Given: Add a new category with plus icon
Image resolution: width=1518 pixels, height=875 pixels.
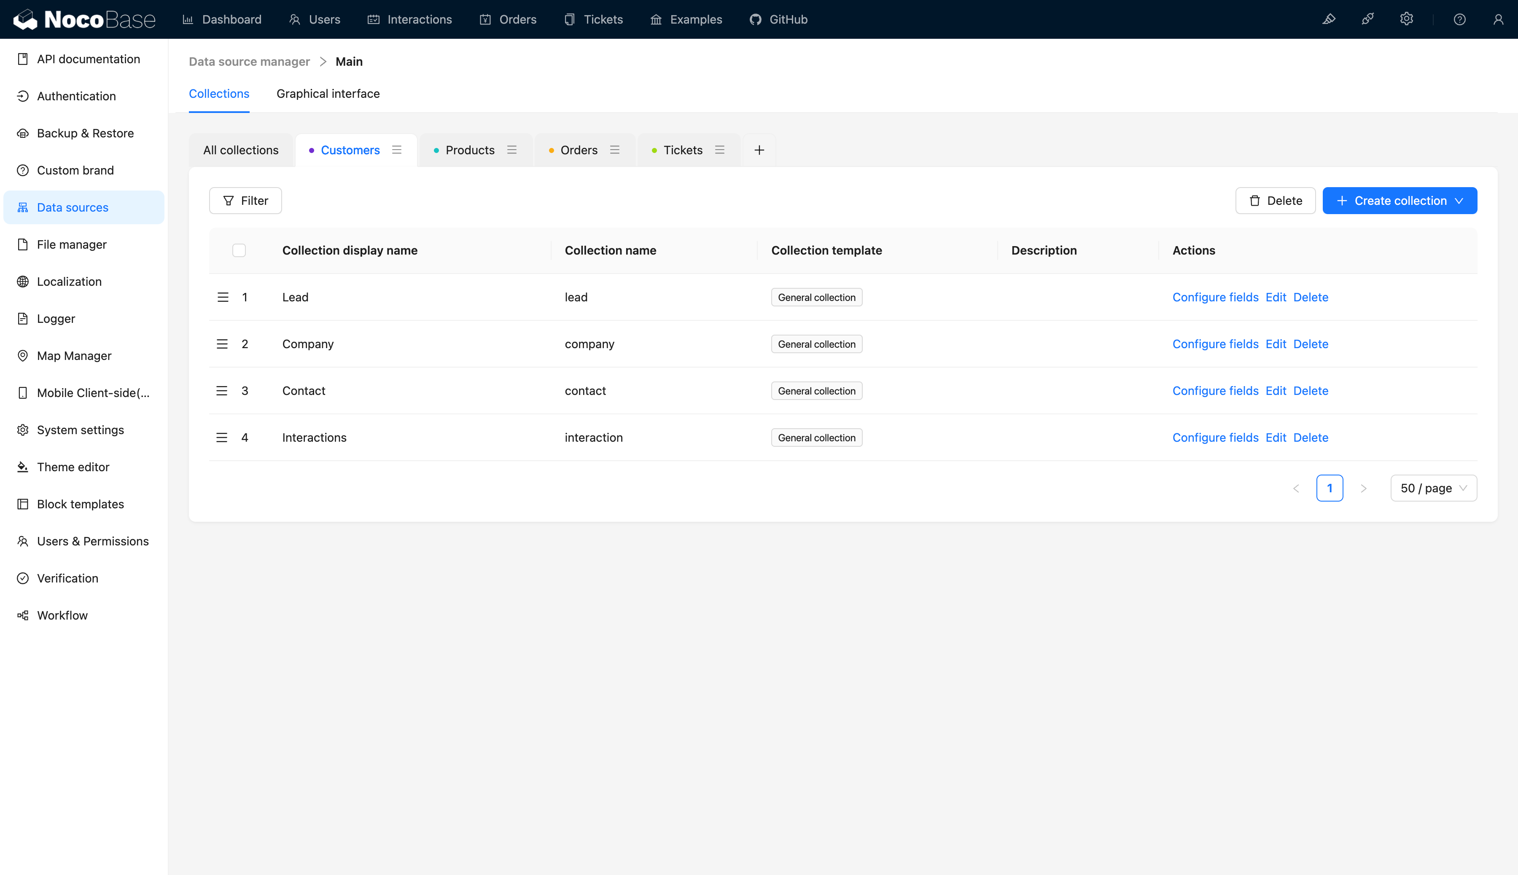Looking at the screenshot, I should coord(759,150).
